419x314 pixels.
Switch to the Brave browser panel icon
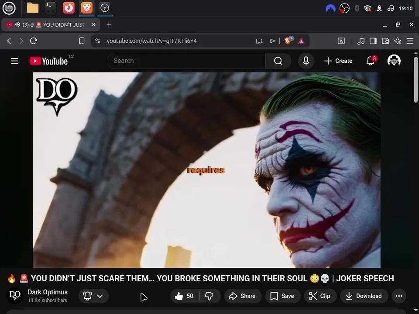[87, 8]
